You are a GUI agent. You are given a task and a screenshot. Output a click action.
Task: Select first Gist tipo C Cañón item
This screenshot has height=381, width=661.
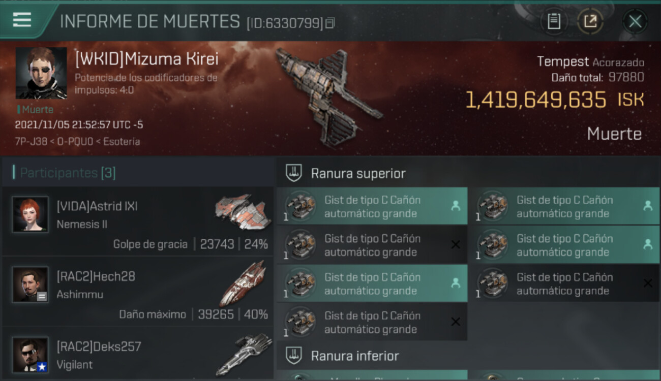click(x=372, y=206)
